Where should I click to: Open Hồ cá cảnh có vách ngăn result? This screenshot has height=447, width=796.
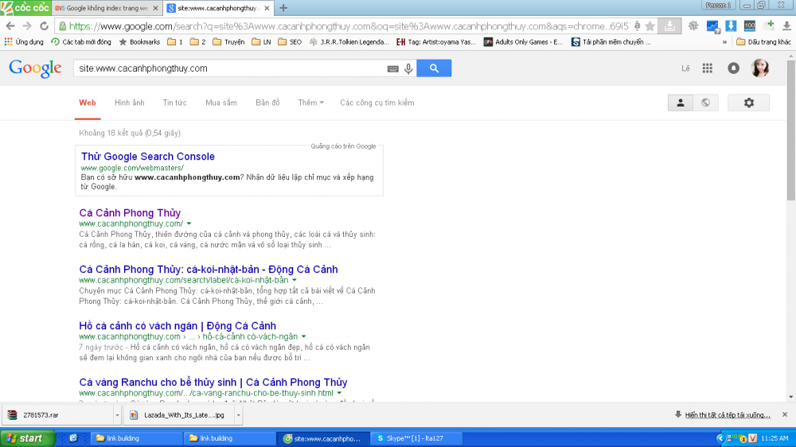pyautogui.click(x=178, y=326)
